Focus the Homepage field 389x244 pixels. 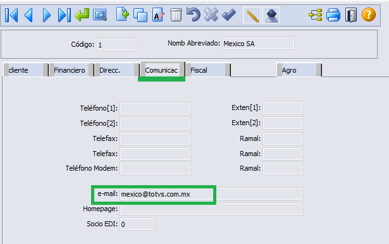click(211, 209)
